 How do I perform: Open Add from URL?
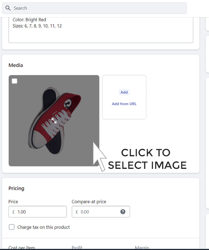(124, 104)
